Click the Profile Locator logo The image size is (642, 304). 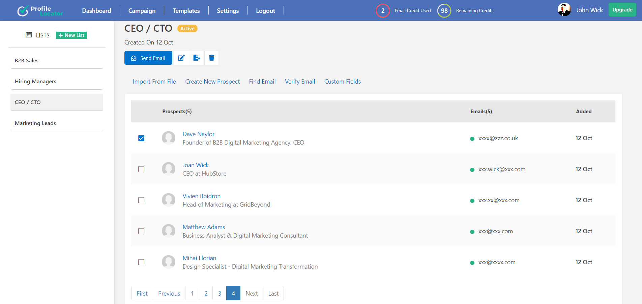(40, 11)
